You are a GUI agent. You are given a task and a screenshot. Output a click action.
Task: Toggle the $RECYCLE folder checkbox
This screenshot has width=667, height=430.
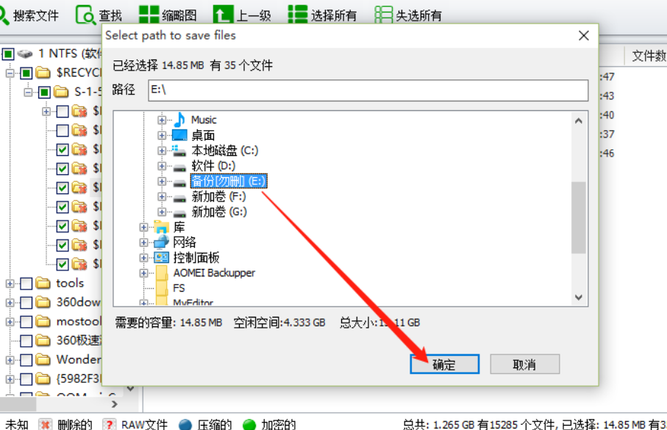tap(26, 74)
